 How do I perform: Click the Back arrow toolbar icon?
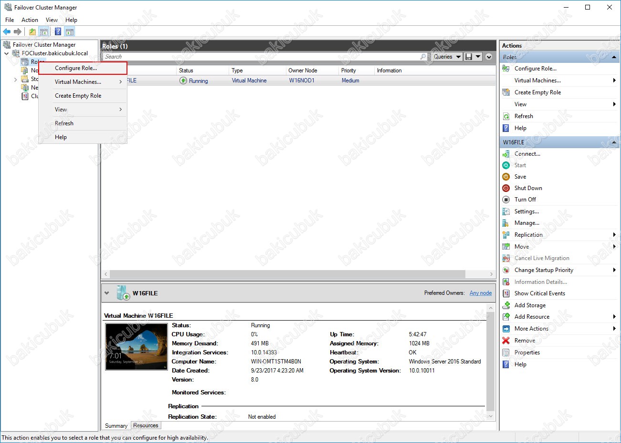pos(7,31)
